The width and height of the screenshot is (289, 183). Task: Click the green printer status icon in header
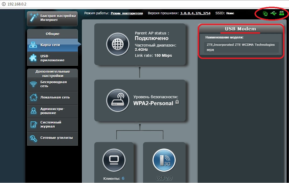click(x=281, y=13)
